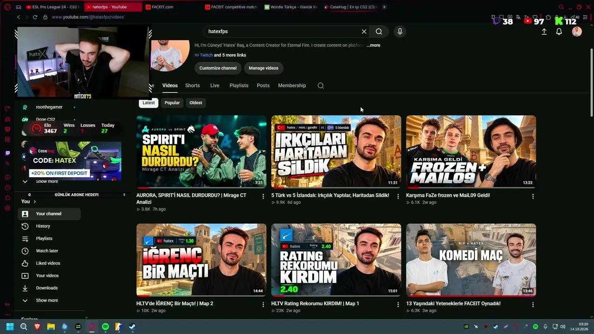594x334 pixels.
Task: Open SPIRIT'İ NASIL DURDURDU thumbnail
Action: 201,151
